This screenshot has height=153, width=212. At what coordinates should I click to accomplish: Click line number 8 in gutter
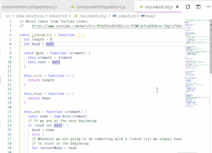tap(10, 53)
